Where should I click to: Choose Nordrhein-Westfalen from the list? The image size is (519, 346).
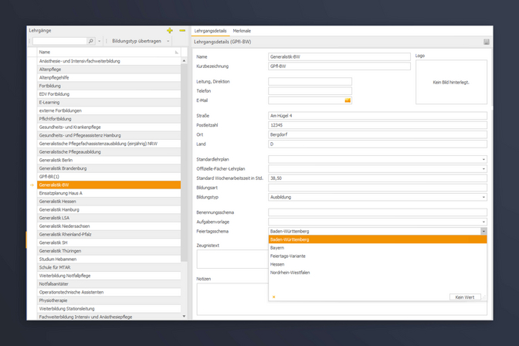378,273
